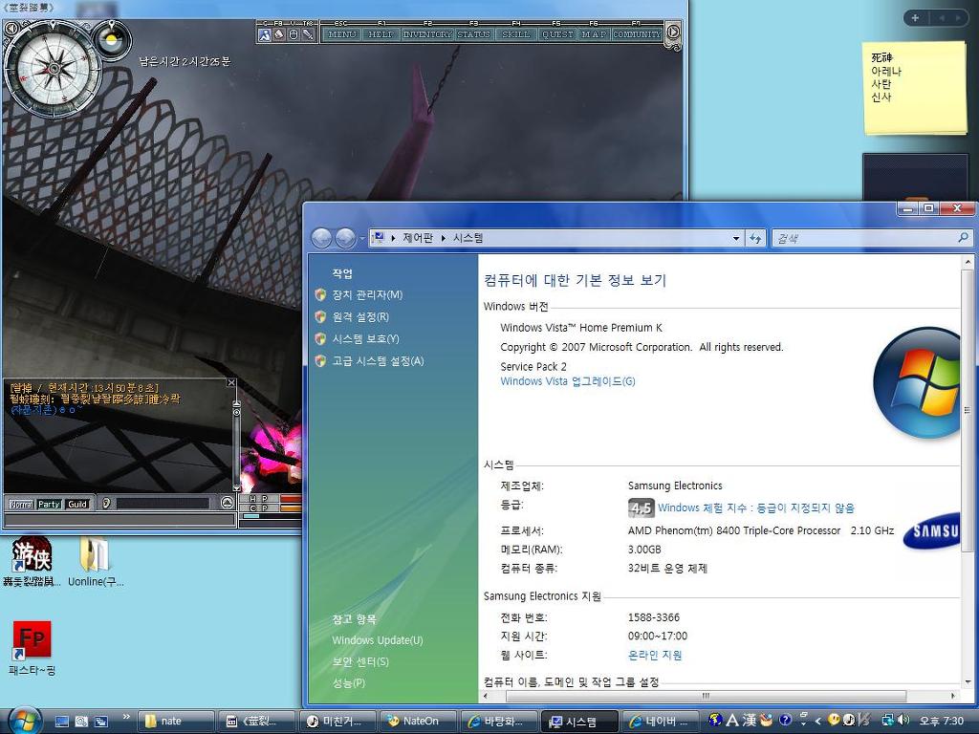Open 장치 관리자(M) link

pos(367,294)
